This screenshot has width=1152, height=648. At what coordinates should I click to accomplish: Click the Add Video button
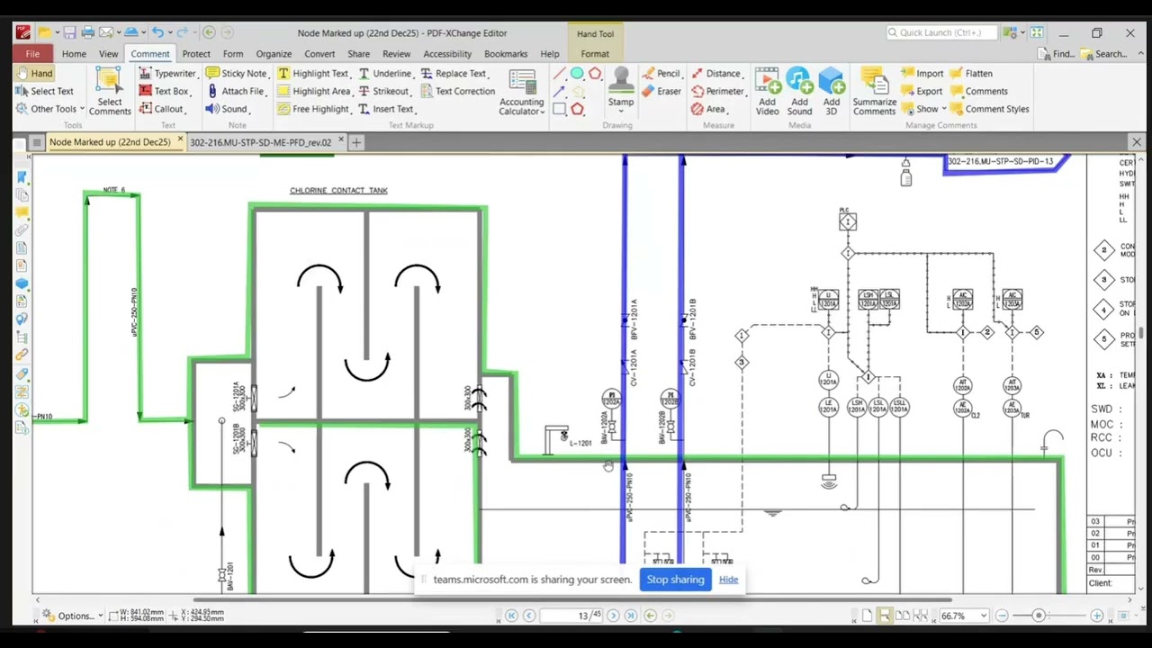tap(768, 91)
